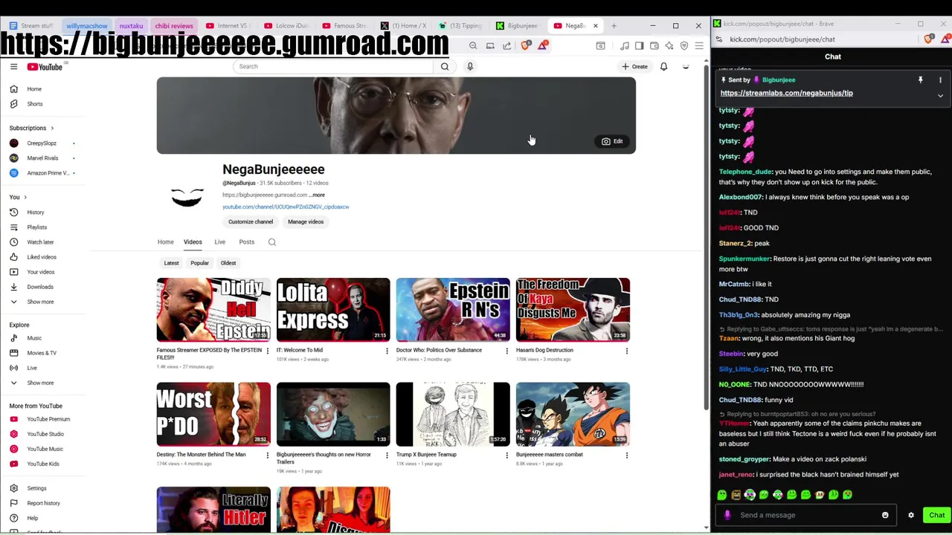Open Lolita Express video thumbnail
This screenshot has width=952, height=535.
click(333, 310)
